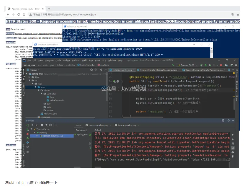Open Services panel settings gear
The image size is (244, 192).
pos(228,121)
